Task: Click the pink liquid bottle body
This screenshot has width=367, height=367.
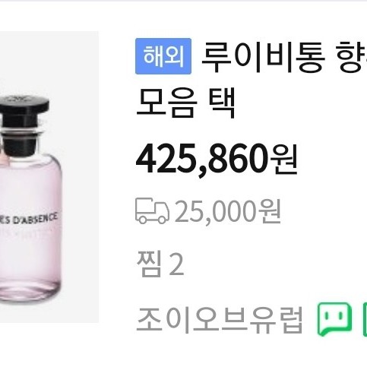Action: [x=29, y=228]
